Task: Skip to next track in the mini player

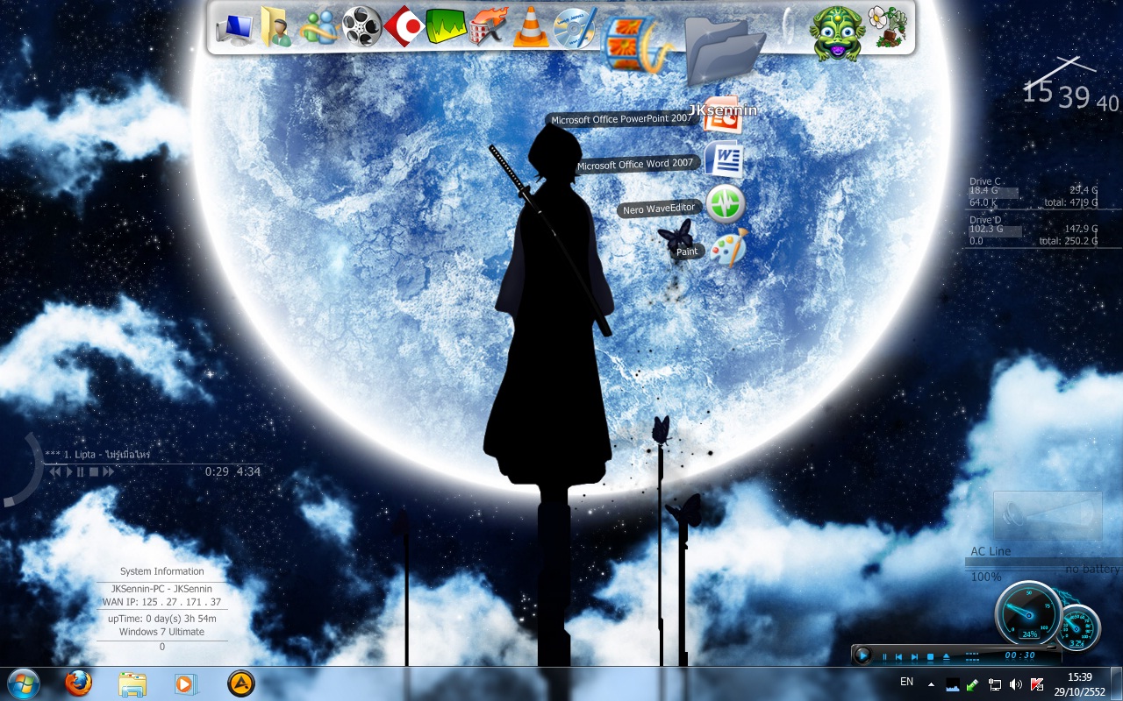Action: [x=915, y=656]
